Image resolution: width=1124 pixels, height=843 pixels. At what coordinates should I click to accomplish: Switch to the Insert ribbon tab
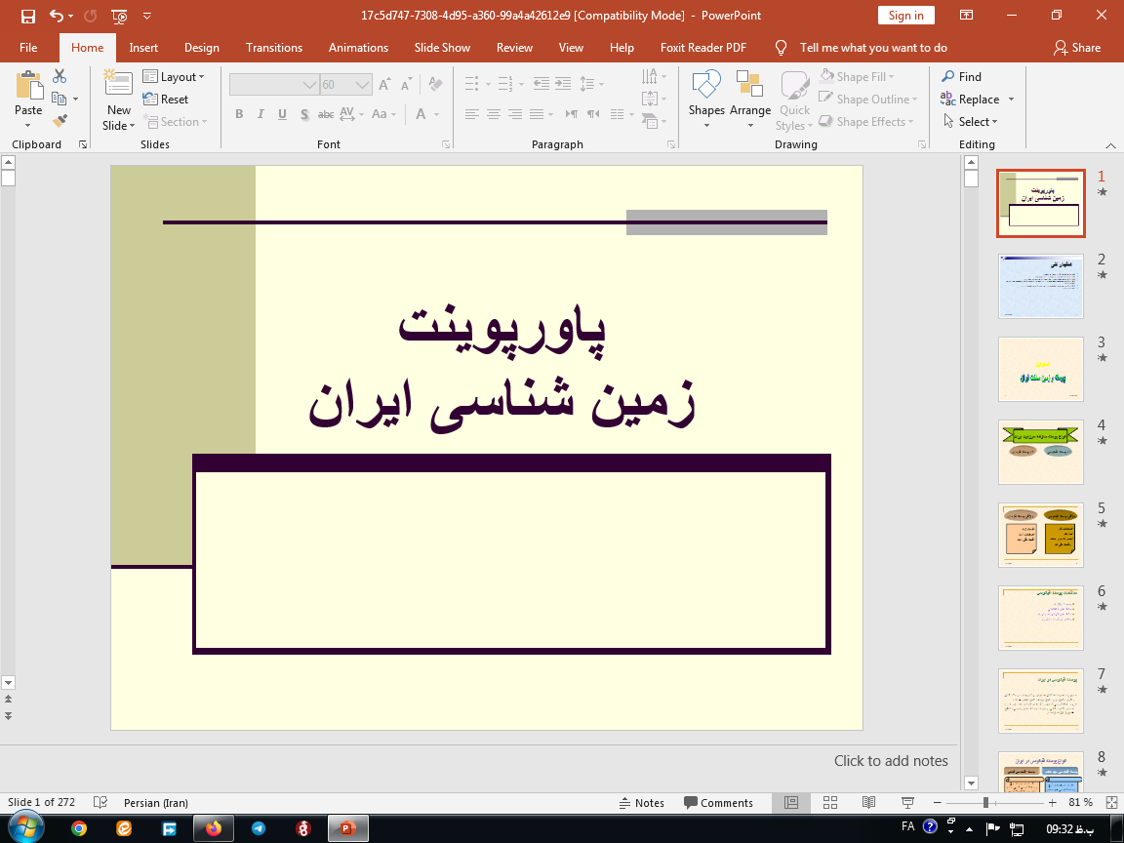pos(143,47)
